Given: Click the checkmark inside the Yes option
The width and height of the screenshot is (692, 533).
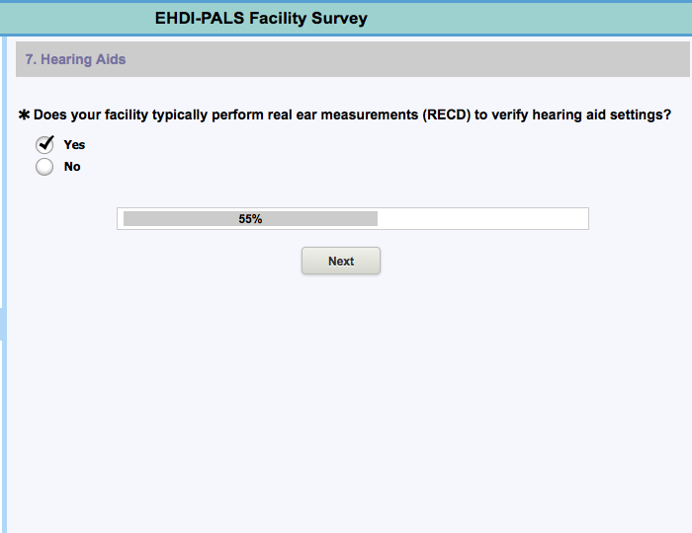Looking at the screenshot, I should pos(45,143).
